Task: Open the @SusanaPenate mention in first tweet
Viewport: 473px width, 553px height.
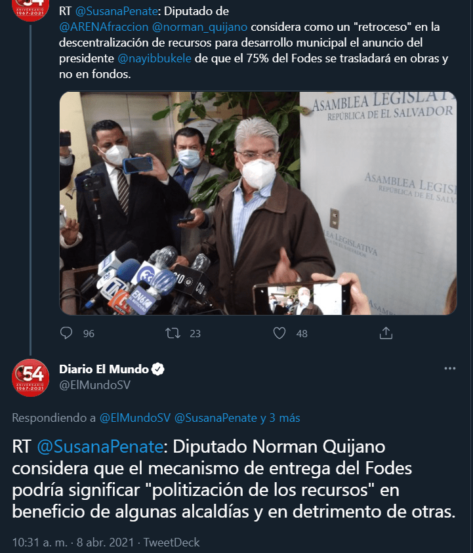Action: (116, 11)
